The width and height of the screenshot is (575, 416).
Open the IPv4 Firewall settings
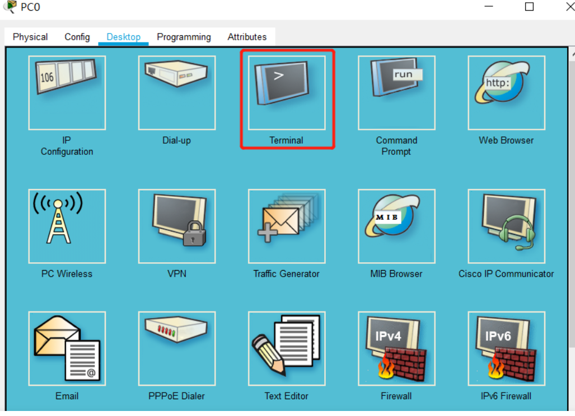pyautogui.click(x=396, y=348)
